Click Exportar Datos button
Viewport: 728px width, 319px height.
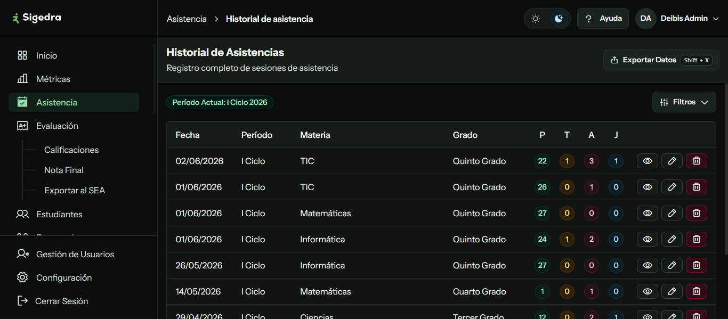tap(661, 60)
